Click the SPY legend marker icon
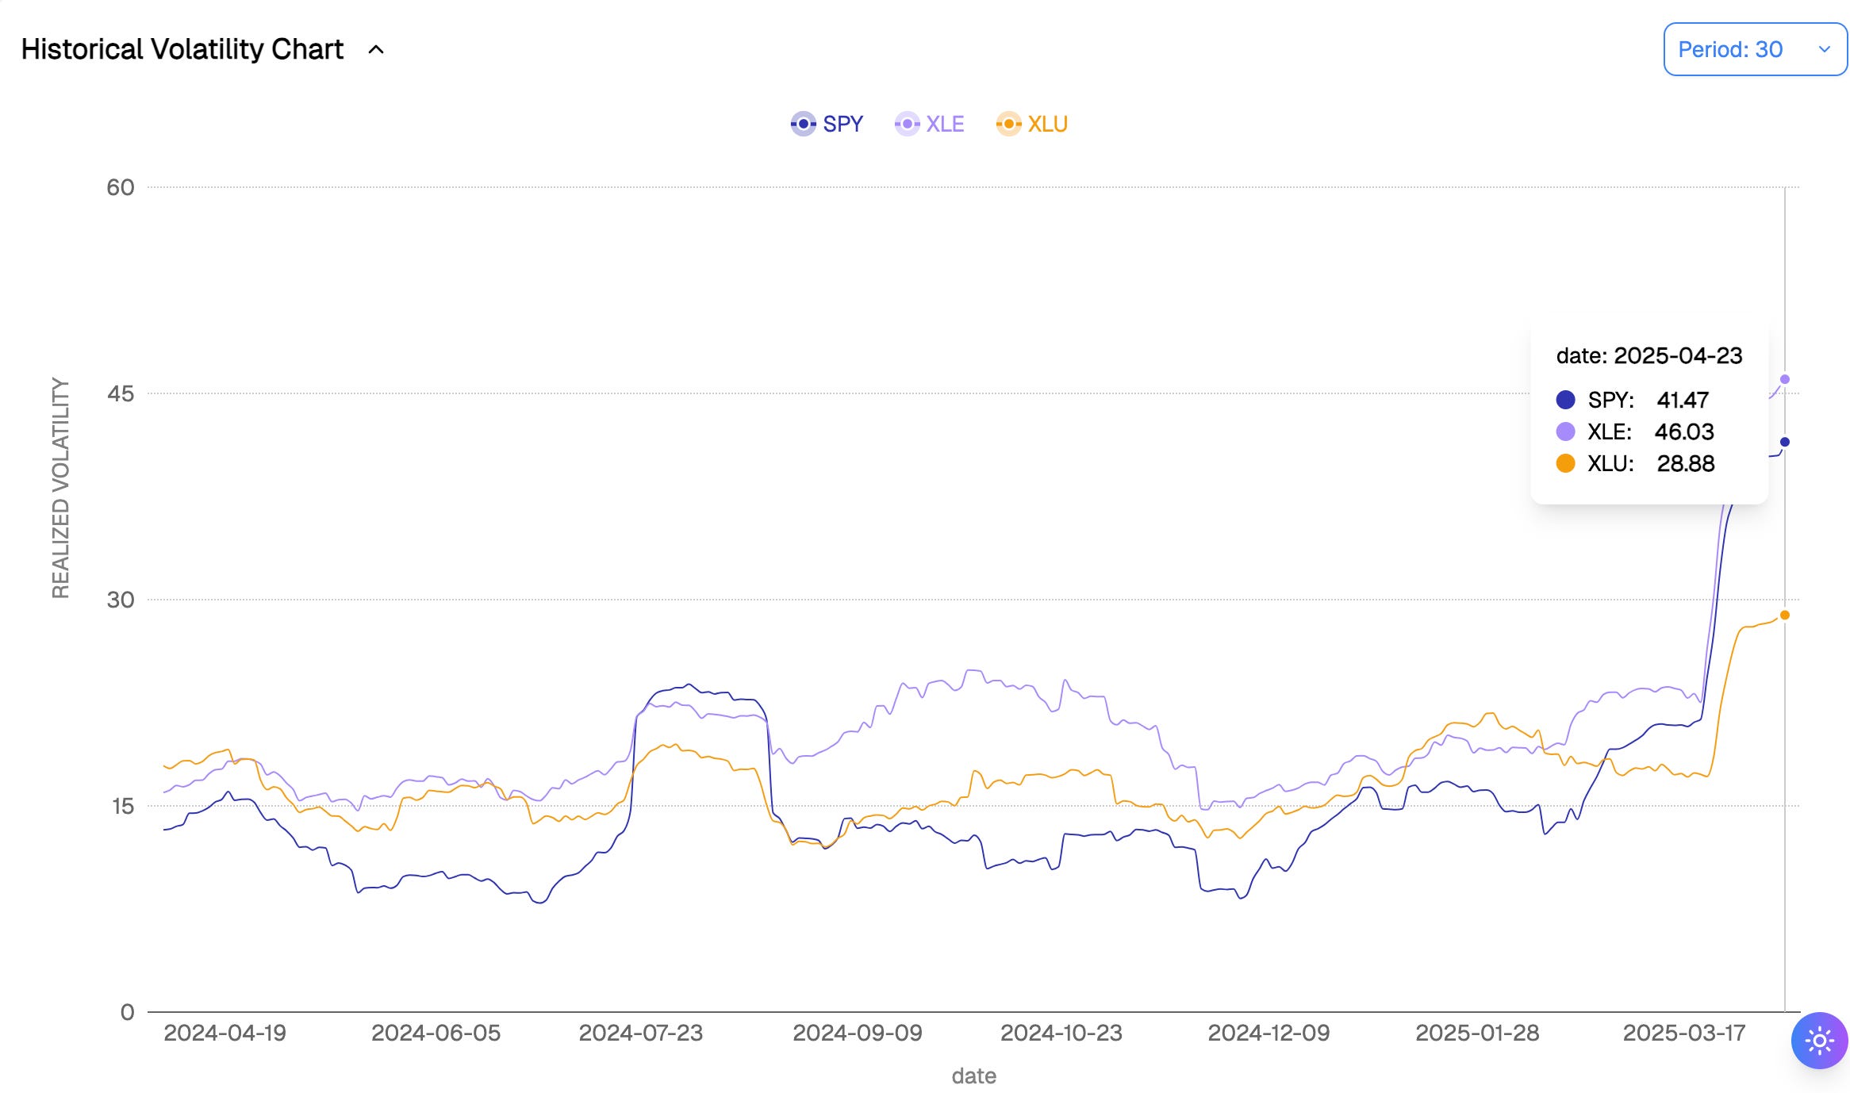This screenshot has width=1850, height=1093. pos(803,124)
